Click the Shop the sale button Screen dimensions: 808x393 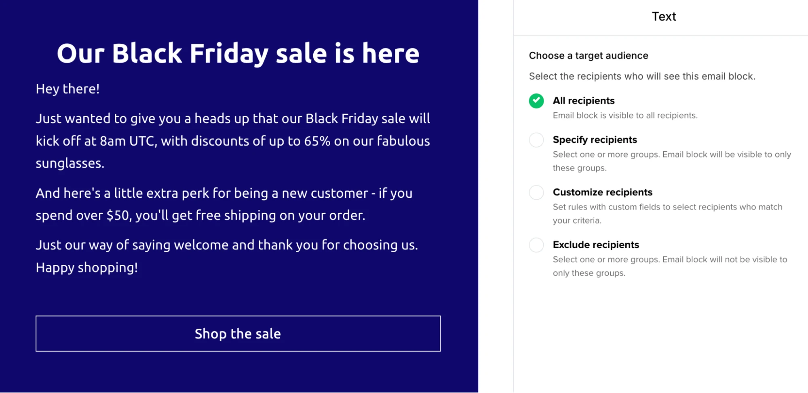tap(238, 334)
